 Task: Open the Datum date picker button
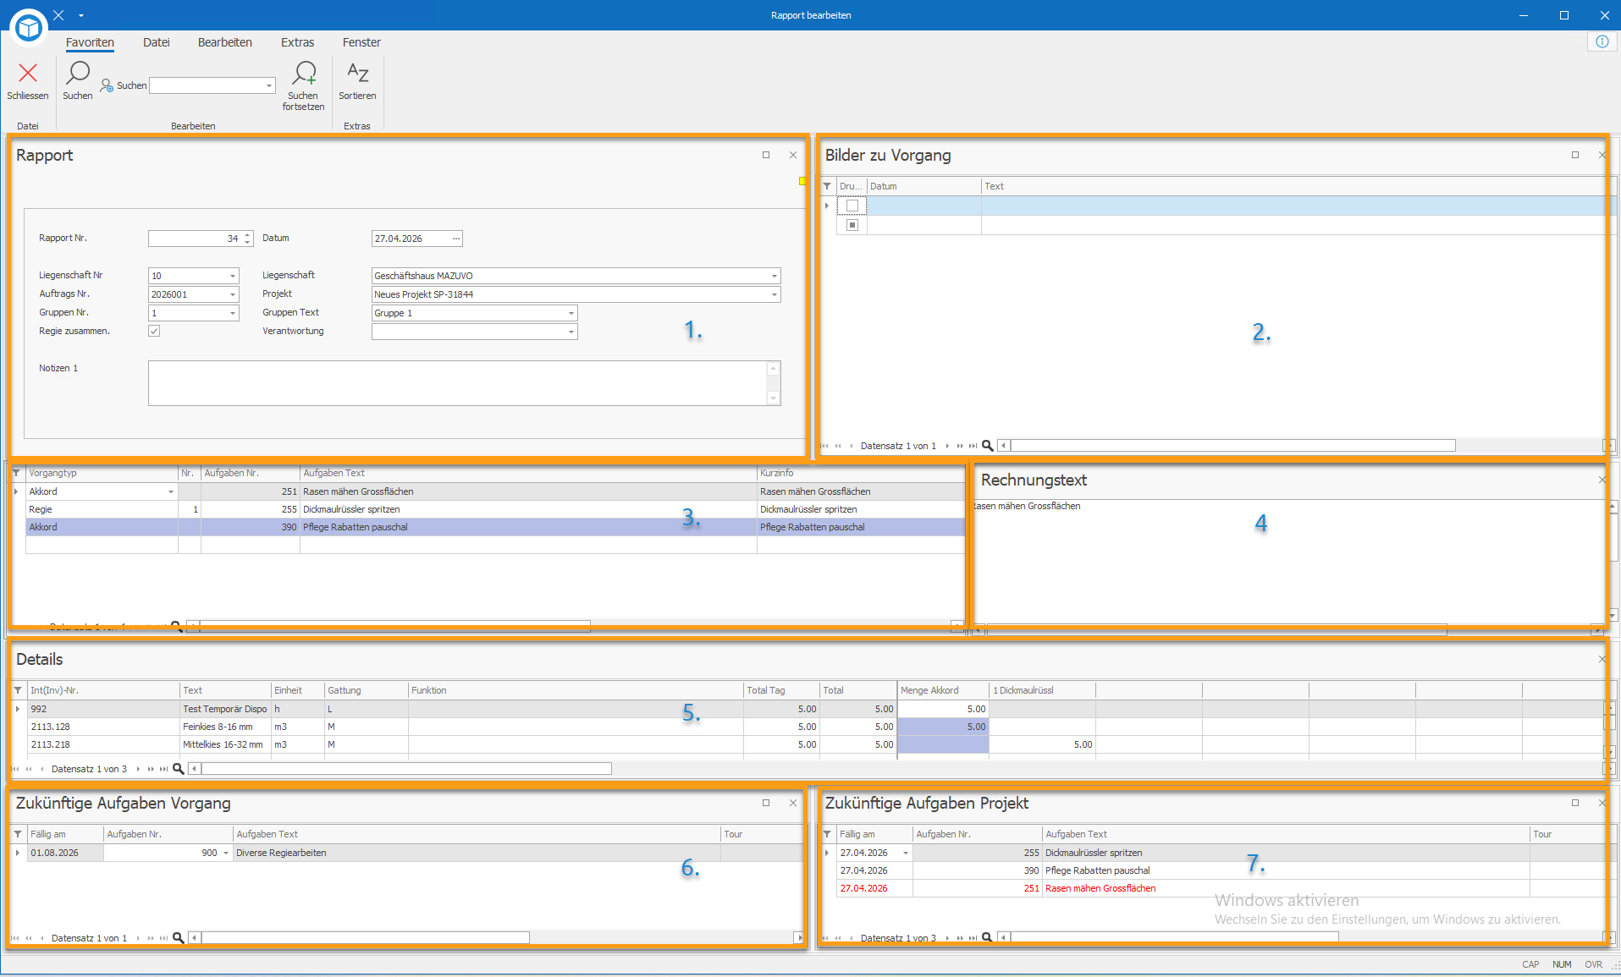(x=456, y=239)
